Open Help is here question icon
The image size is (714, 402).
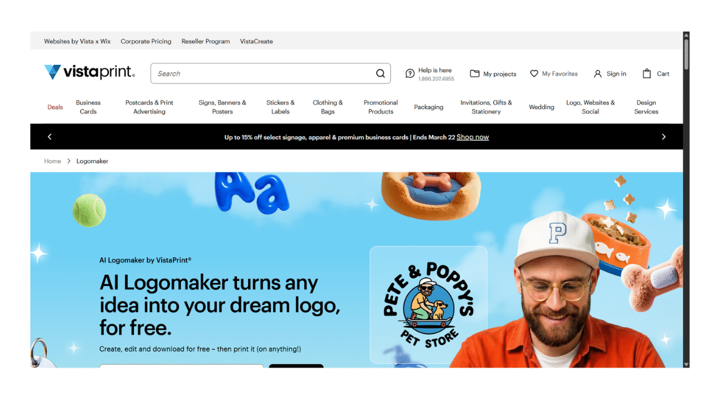(x=410, y=74)
